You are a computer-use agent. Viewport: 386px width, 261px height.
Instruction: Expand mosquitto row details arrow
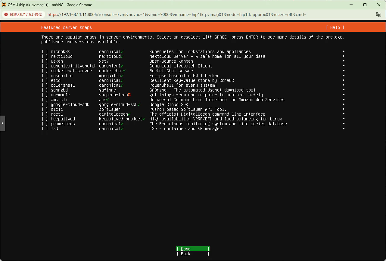(x=344, y=76)
